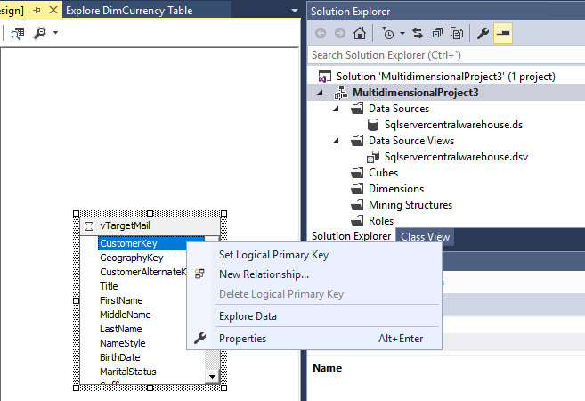Click the Home icon in Solution Explorer
Viewport: 585px width, 401px height.
click(360, 33)
